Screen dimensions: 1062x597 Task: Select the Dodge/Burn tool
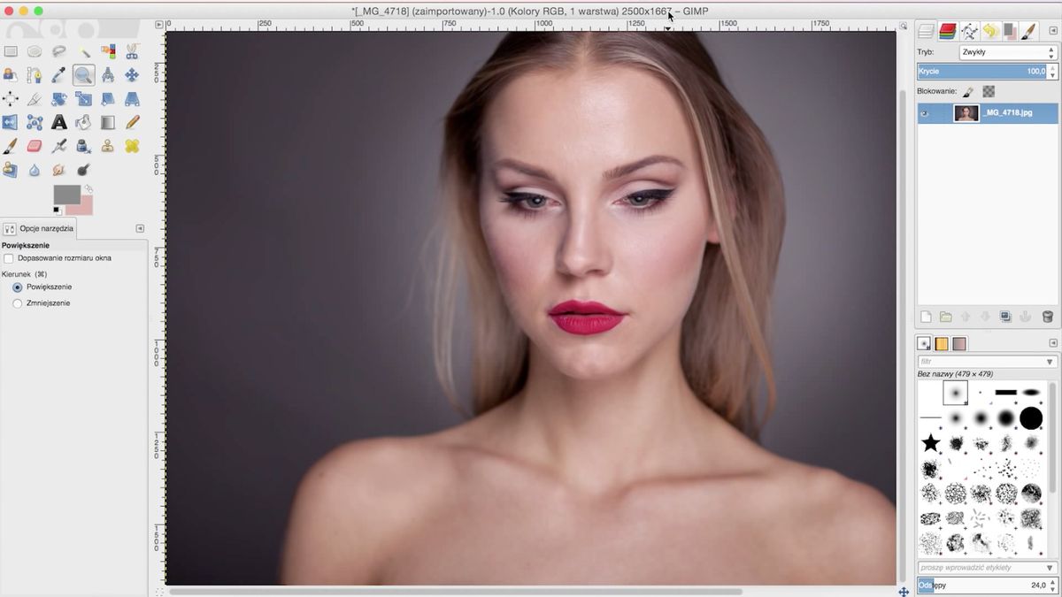tap(83, 169)
